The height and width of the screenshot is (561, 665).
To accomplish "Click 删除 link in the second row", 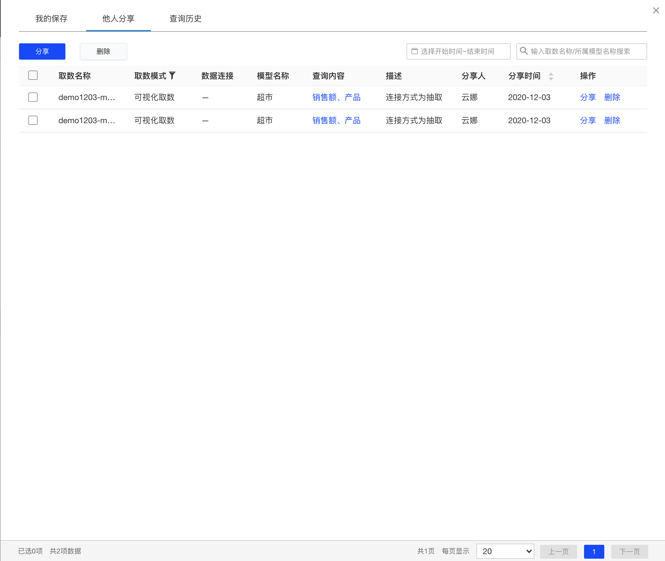I will (x=612, y=120).
